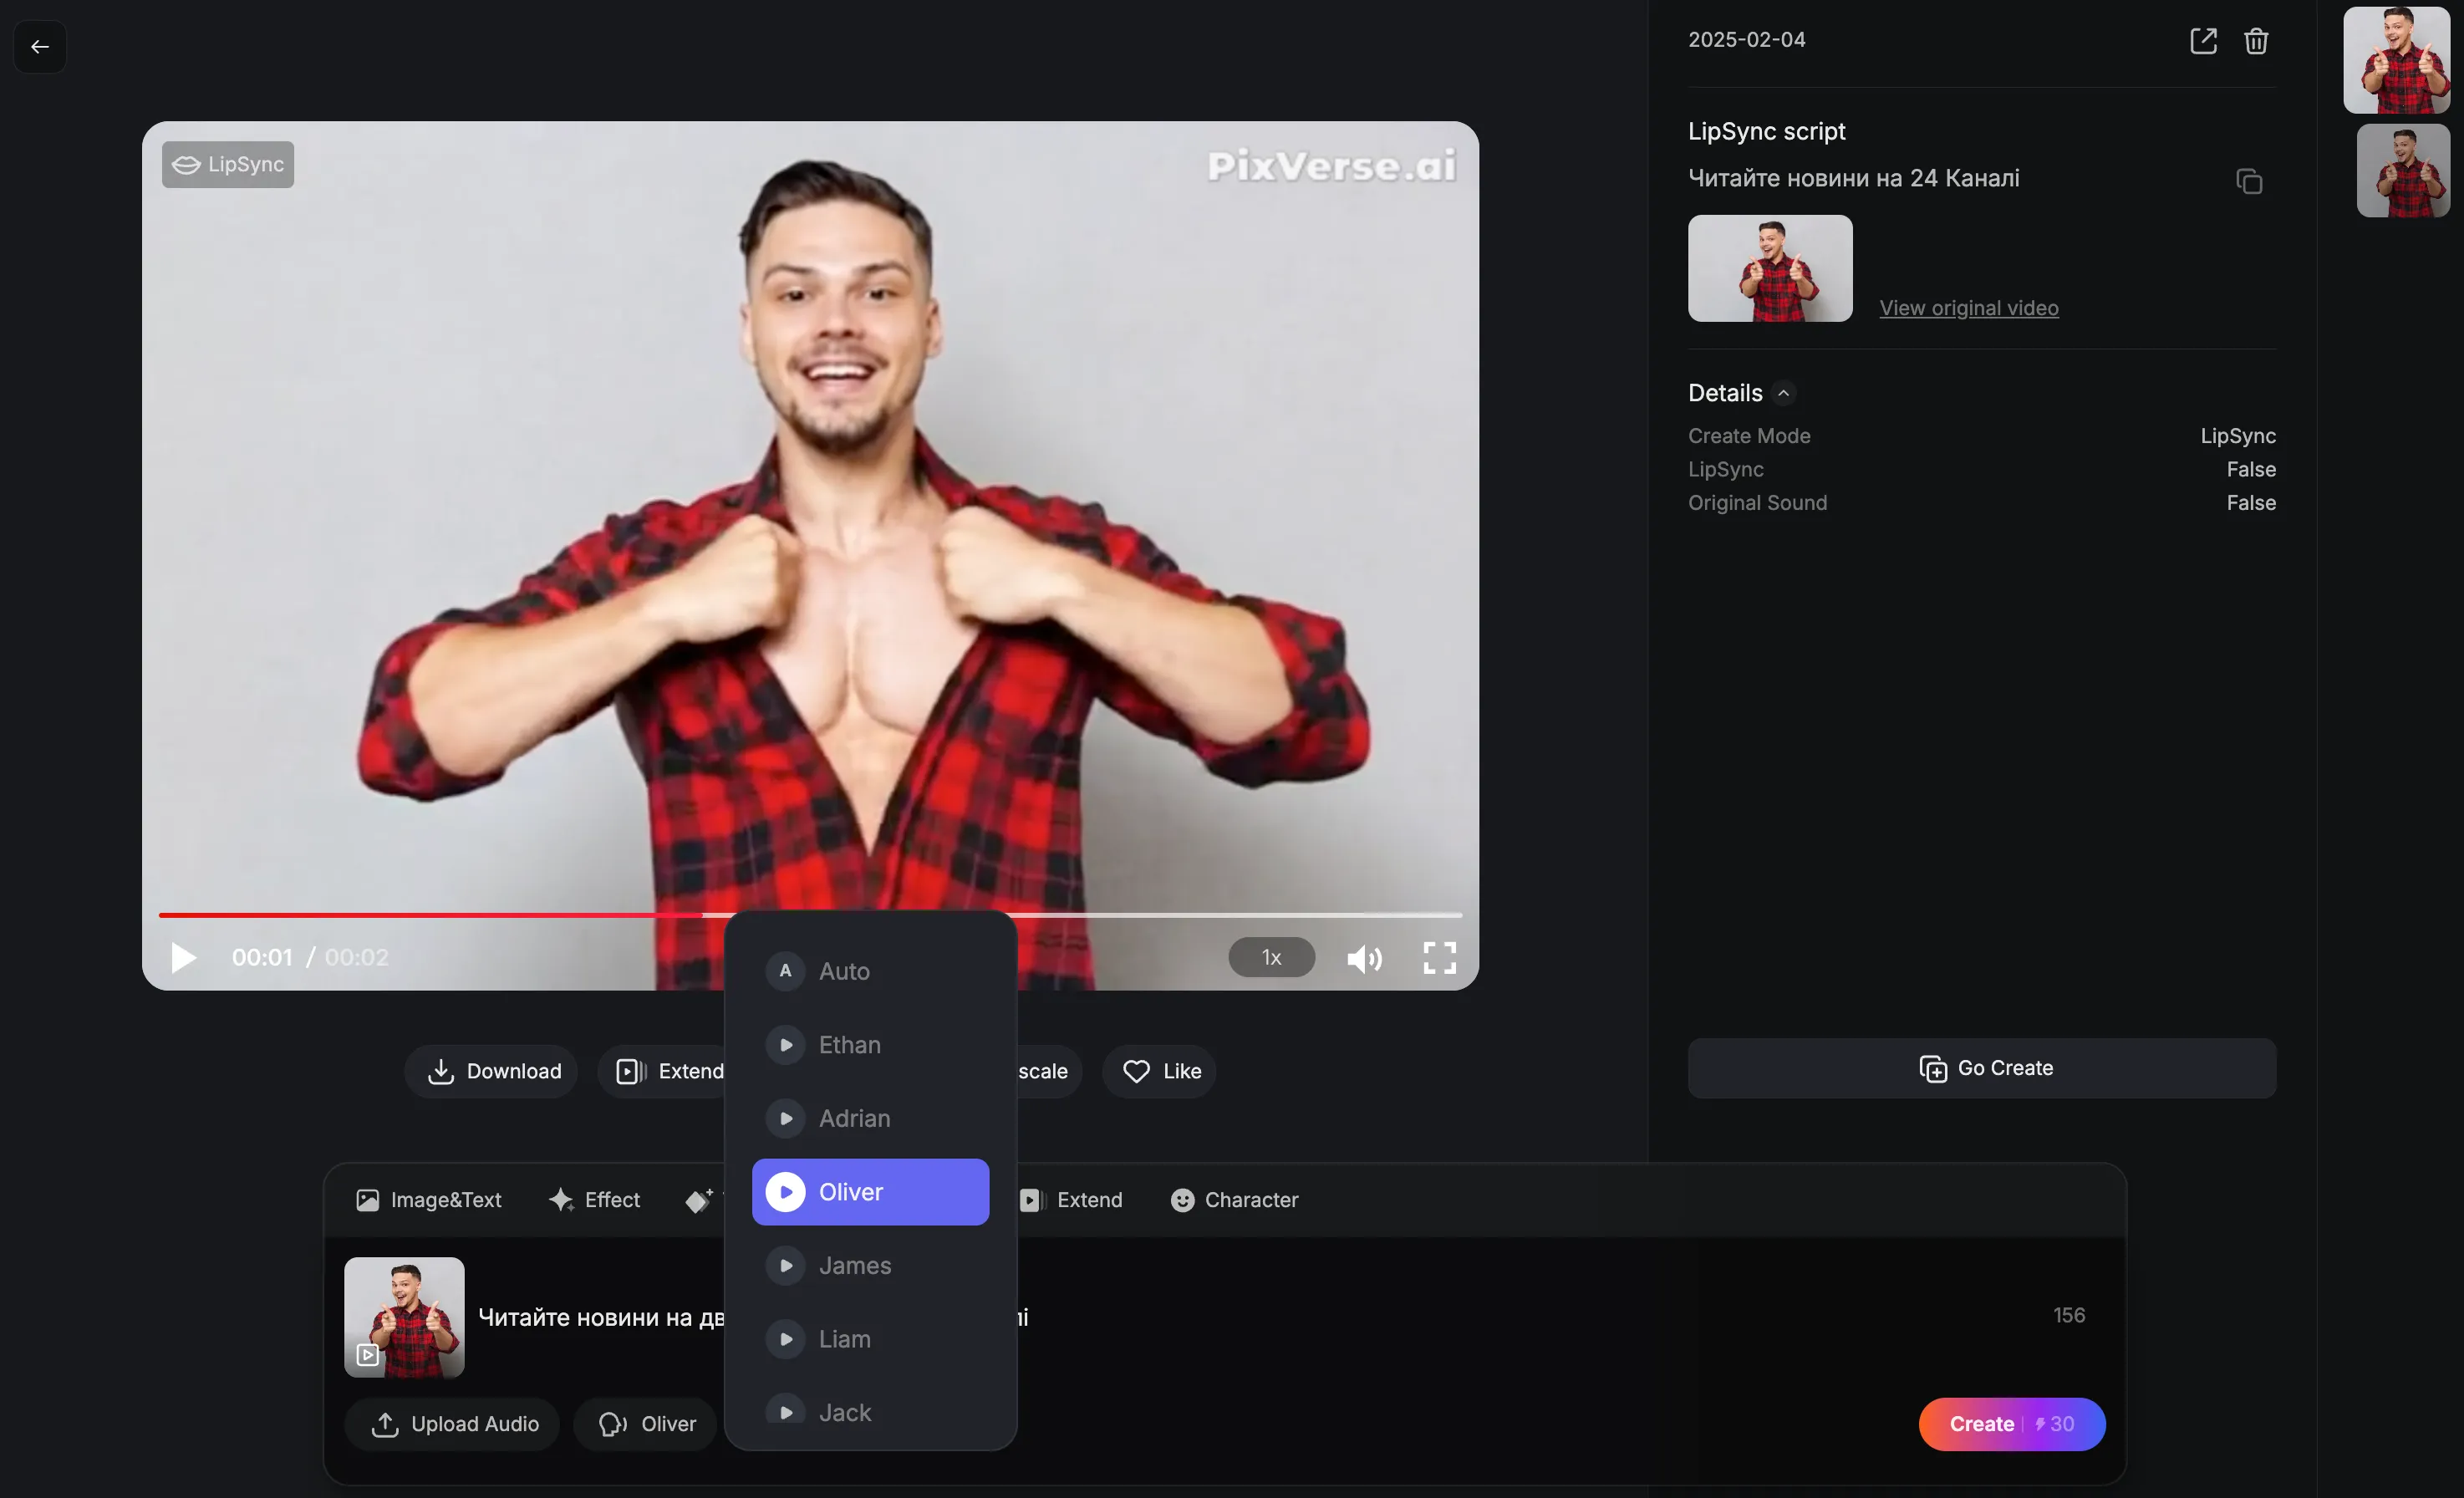Choose the Ethan voice option

848,1044
